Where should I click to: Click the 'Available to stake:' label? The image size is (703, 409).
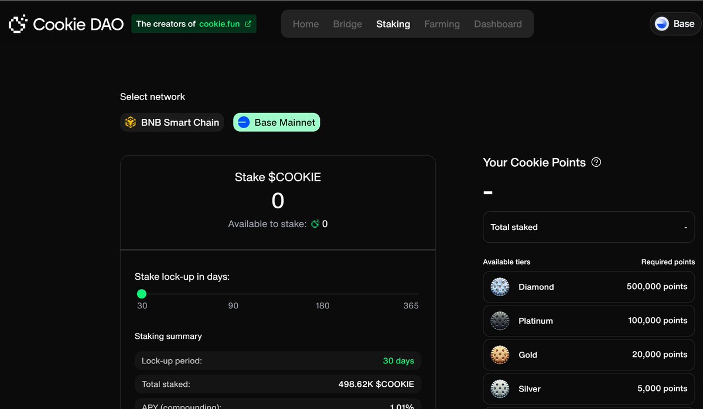click(x=267, y=224)
